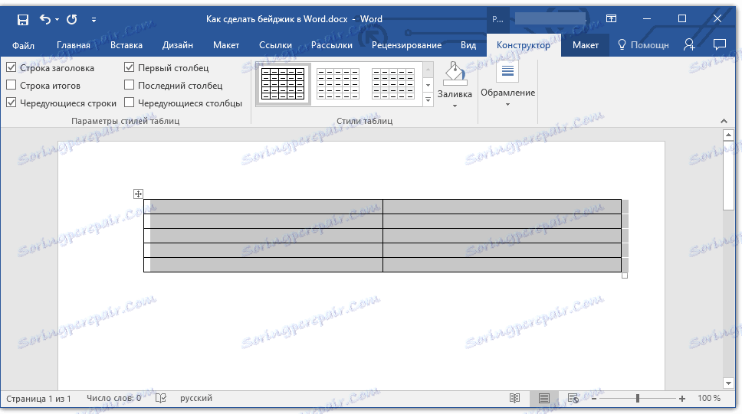Apply the first grid table style
The height and width of the screenshot is (414, 742).
coord(283,84)
